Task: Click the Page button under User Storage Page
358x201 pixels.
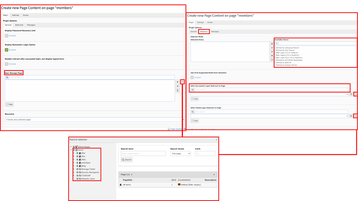Action: click(x=9, y=104)
